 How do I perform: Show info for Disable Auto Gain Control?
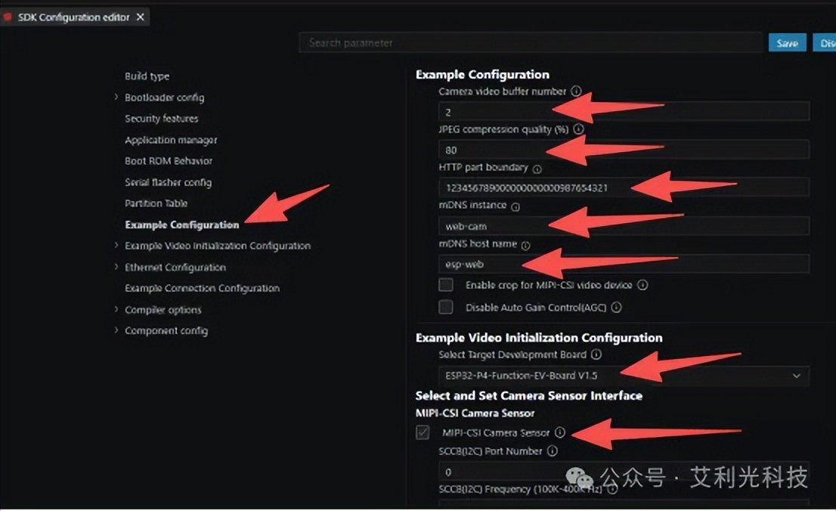(616, 307)
